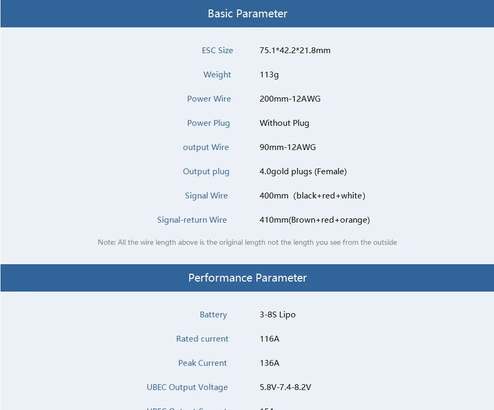The image size is (494, 410).
Task: Select the 400mm (black+red+white) value
Action: 312,196
